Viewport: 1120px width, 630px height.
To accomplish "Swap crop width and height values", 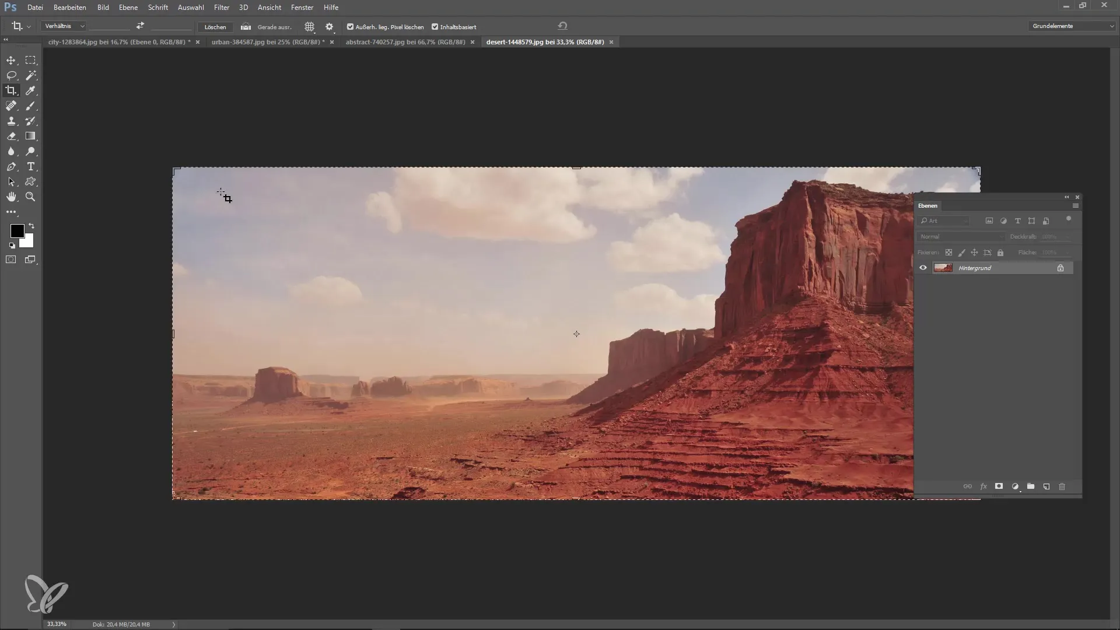I will (140, 26).
